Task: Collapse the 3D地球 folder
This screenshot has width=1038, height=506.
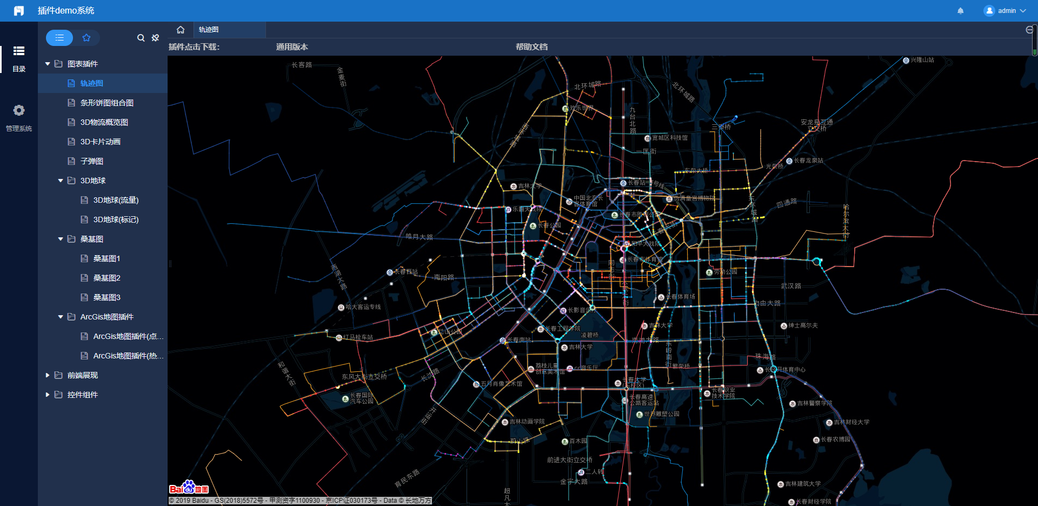Action: [x=61, y=181]
